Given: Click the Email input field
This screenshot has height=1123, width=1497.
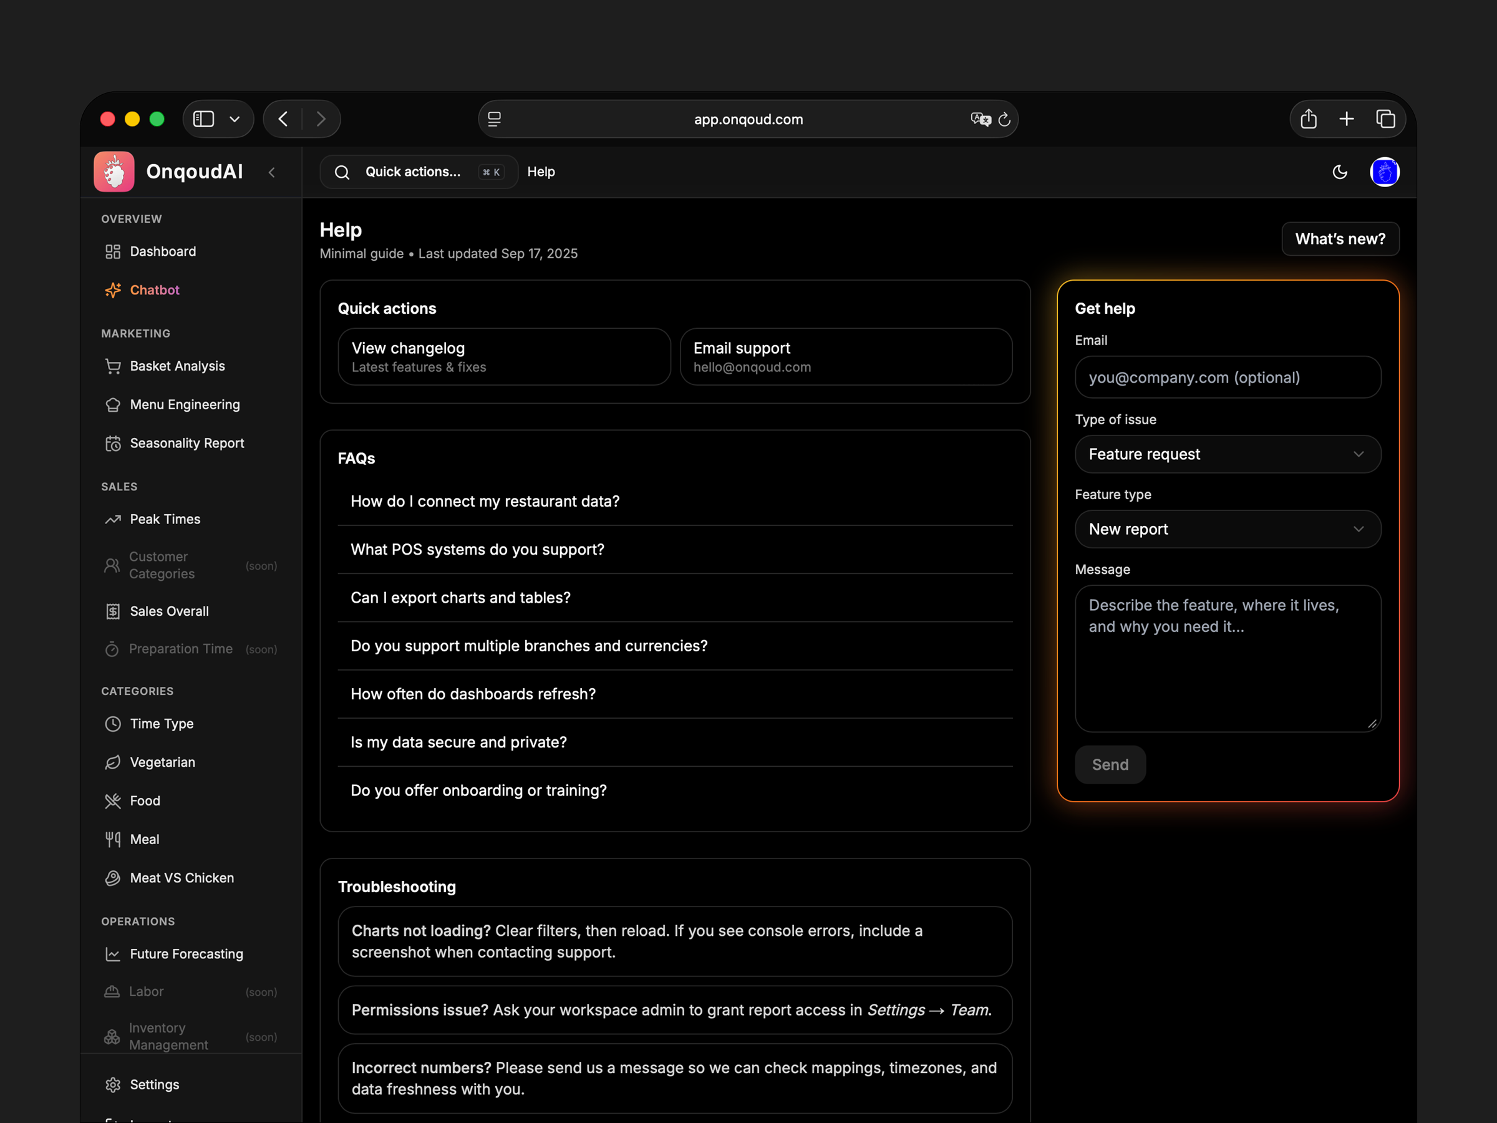Looking at the screenshot, I should point(1227,377).
